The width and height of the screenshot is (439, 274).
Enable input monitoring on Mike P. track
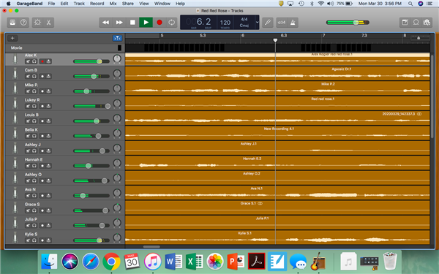click(48, 91)
